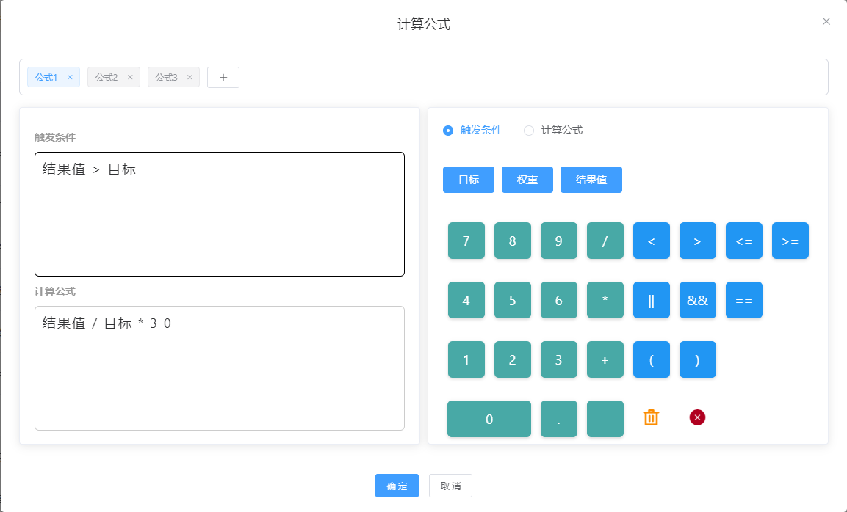Insert the 目标 variable

(469, 180)
